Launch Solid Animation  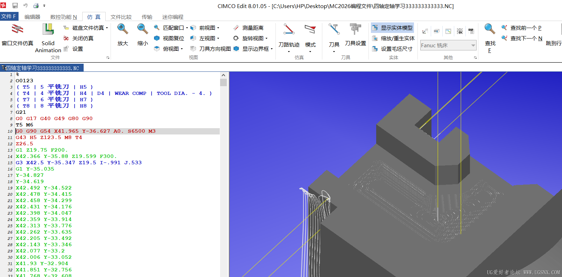coord(48,38)
